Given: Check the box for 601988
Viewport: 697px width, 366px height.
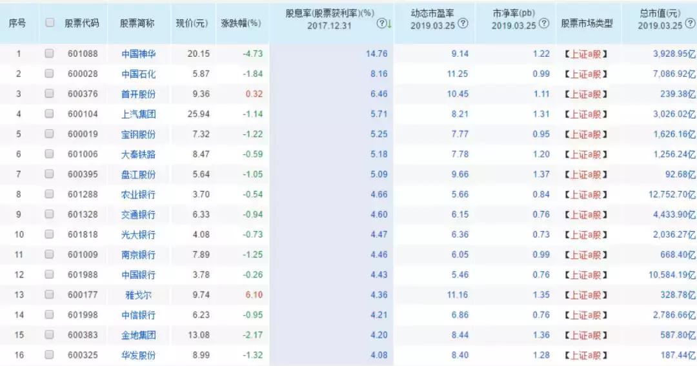Looking at the screenshot, I should [49, 274].
